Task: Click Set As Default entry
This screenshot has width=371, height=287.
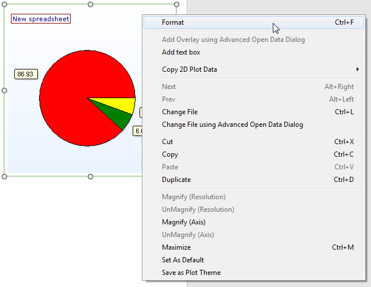Action: pos(183,260)
